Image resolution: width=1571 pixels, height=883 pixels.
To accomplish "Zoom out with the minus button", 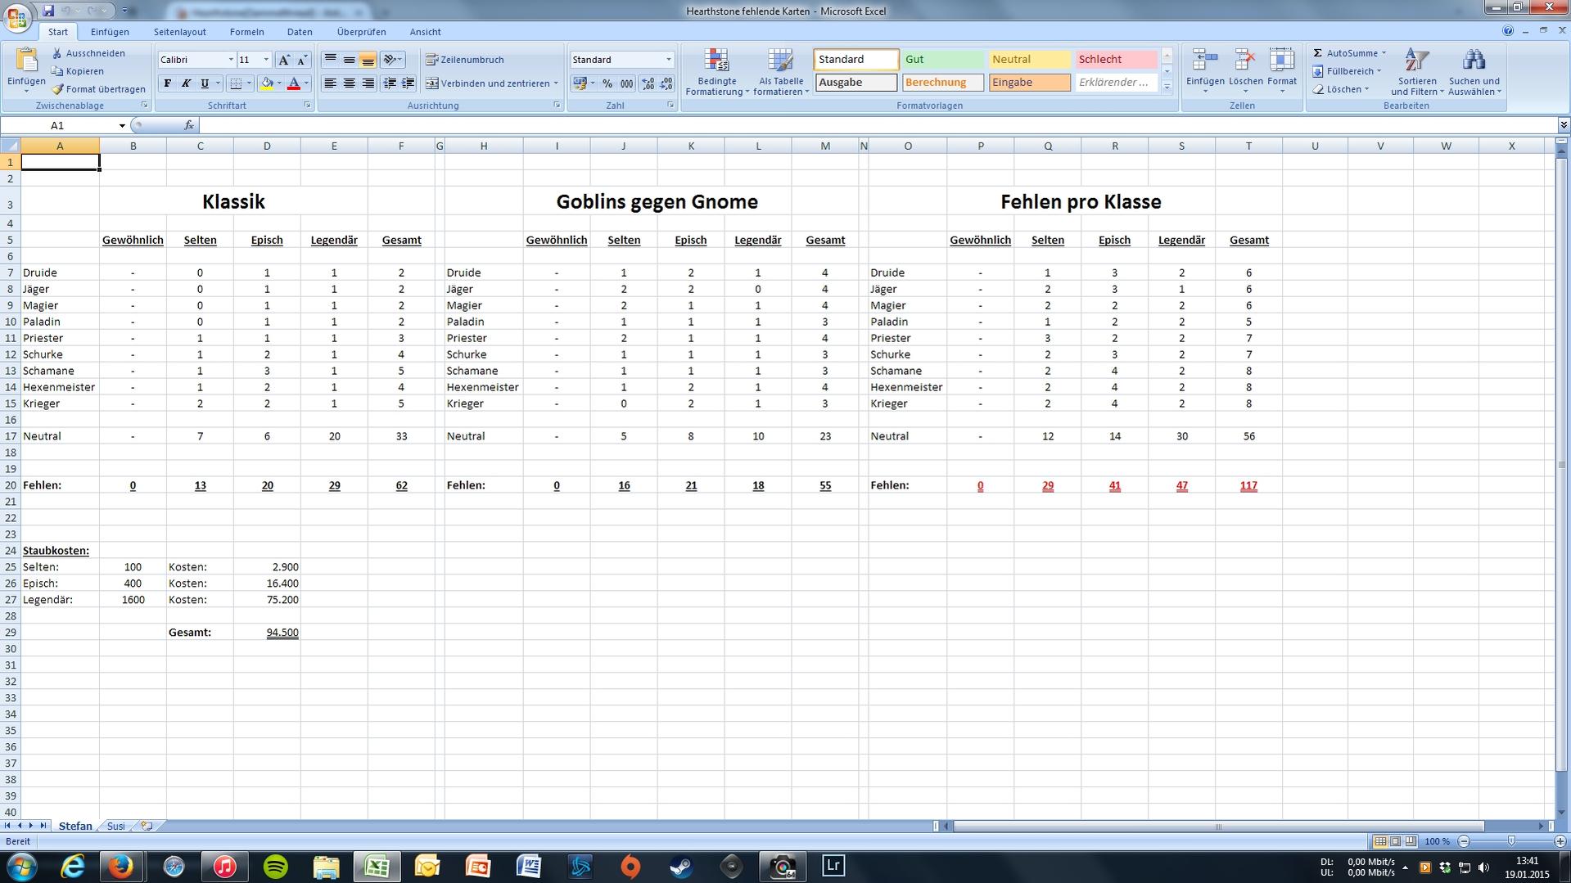I will pos(1464,841).
